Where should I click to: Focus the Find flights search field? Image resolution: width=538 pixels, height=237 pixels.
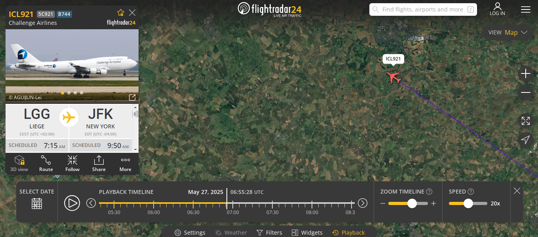coord(423,9)
